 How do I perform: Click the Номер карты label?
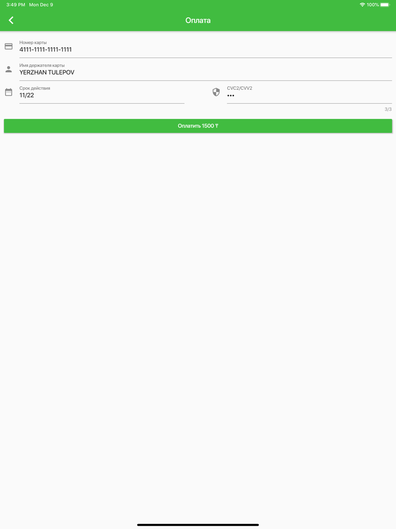(x=33, y=42)
